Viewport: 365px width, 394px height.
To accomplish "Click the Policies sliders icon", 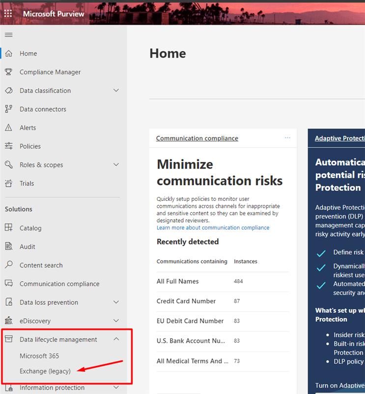I will (x=8, y=146).
